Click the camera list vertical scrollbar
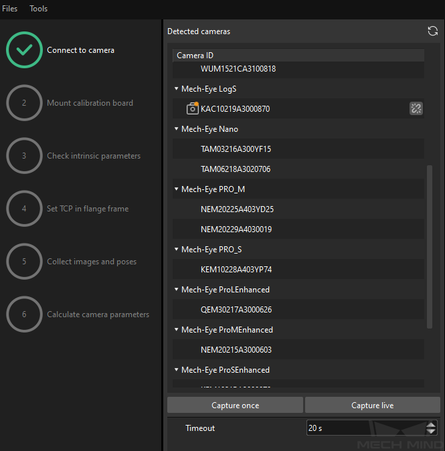This screenshot has height=451, width=445. click(x=430, y=246)
